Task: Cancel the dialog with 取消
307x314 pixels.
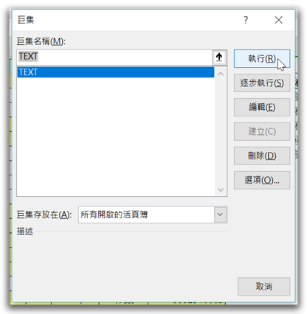Action: (x=263, y=287)
